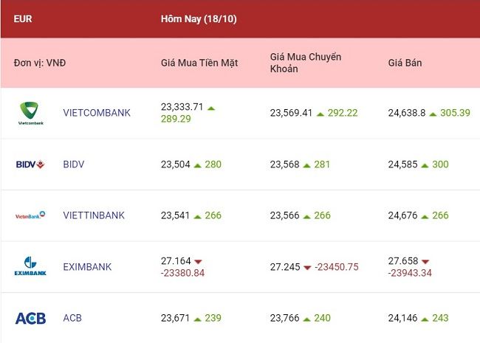The width and height of the screenshot is (480, 343).
Task: Select the Hôm Nay (18/10) header
Action: pos(199,19)
